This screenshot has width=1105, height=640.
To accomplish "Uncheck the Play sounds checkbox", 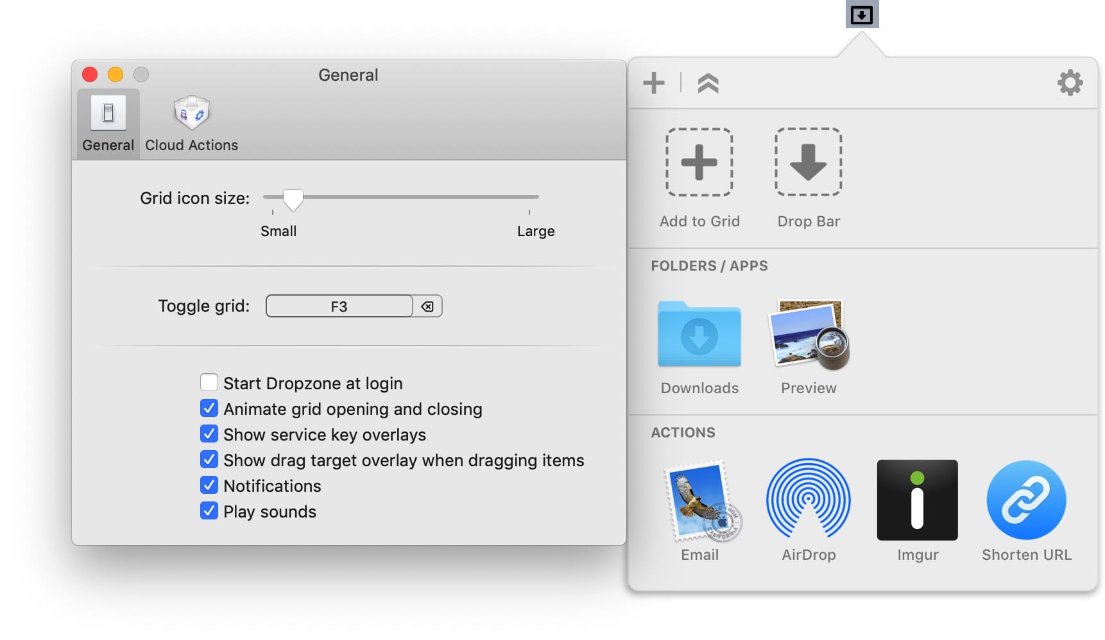I will pyautogui.click(x=209, y=511).
